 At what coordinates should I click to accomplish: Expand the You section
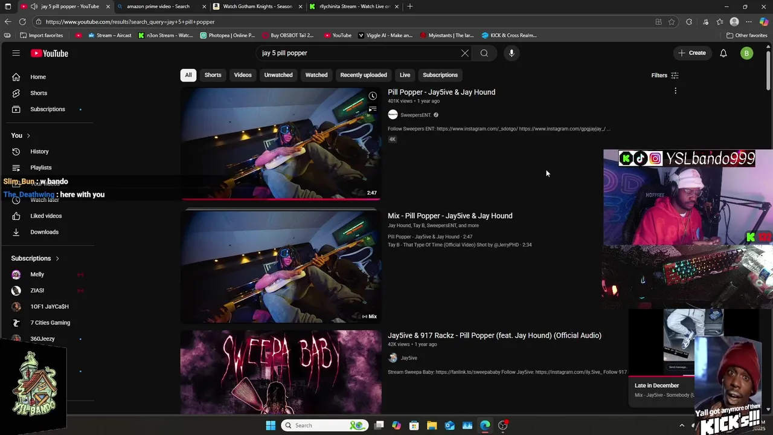pos(21,135)
